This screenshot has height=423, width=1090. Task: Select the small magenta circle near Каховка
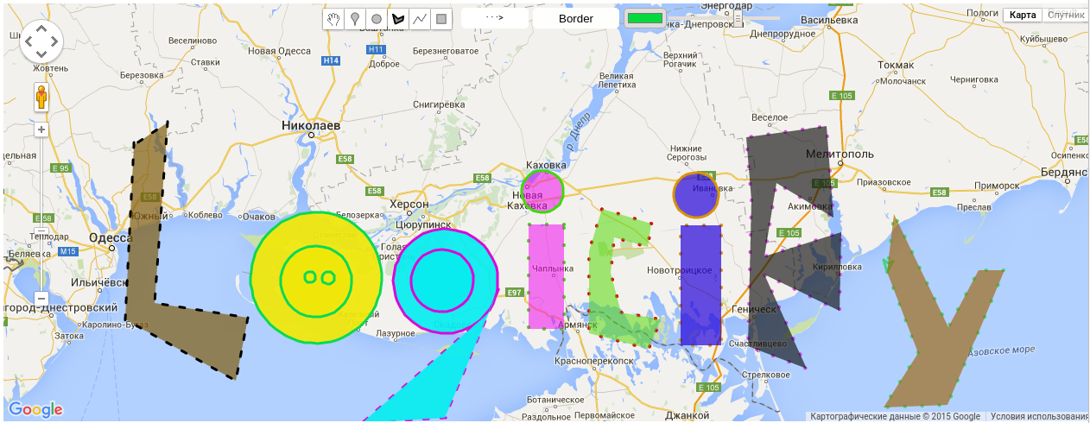542,191
